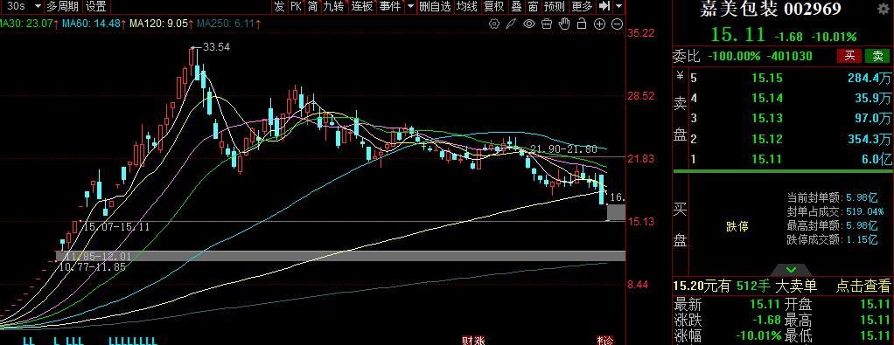894x345 pixels.
Task: Click the 33.54 high price label
Action: [x=216, y=48]
